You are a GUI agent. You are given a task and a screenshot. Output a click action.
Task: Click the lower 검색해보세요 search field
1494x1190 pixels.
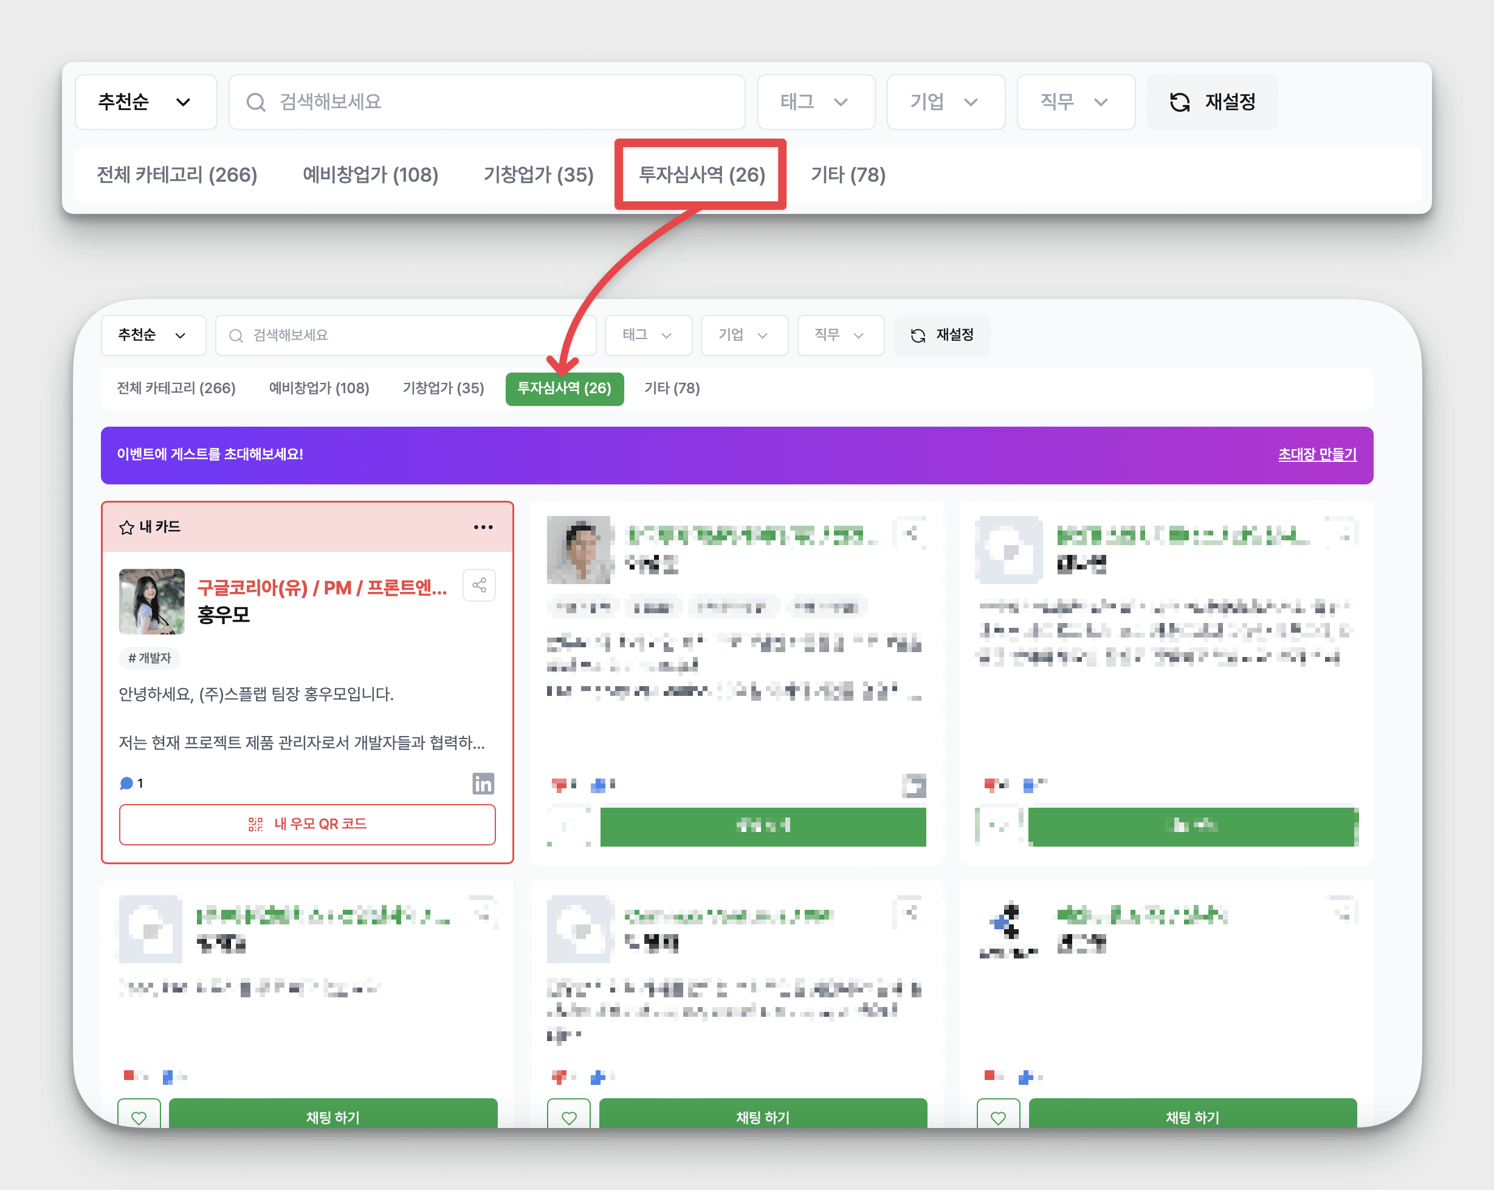(405, 335)
